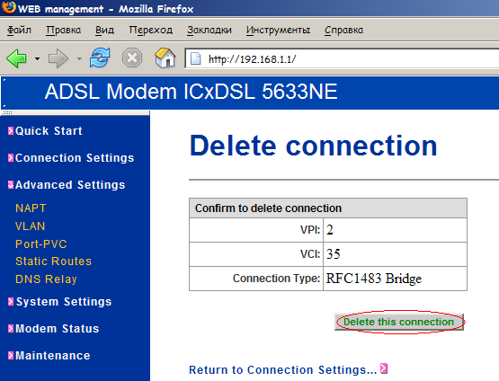Click the VPI: label
499x381 pixels.
[310, 230]
